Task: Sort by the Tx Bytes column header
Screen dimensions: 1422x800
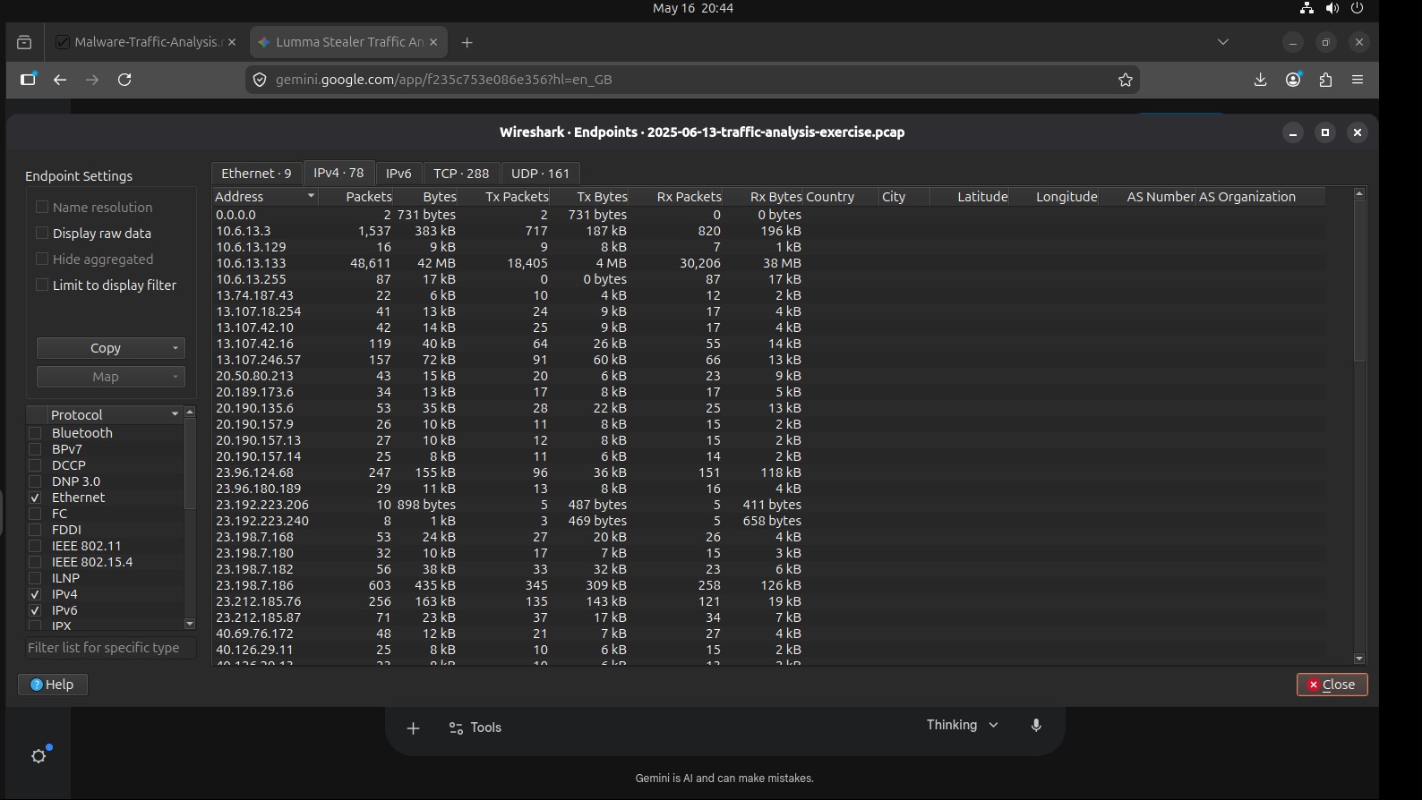Action: (x=589, y=197)
